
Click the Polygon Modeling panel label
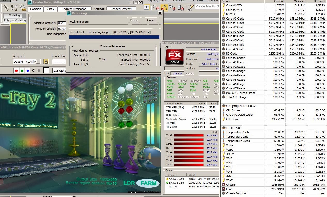point(15,20)
